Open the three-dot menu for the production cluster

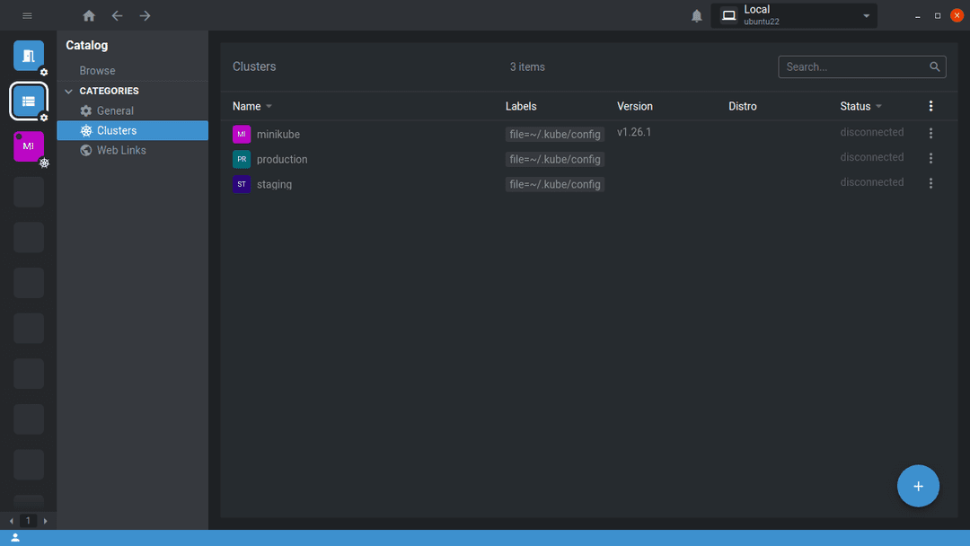(930, 157)
